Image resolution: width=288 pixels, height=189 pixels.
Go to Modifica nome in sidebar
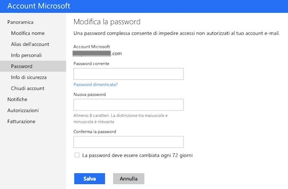28,33
